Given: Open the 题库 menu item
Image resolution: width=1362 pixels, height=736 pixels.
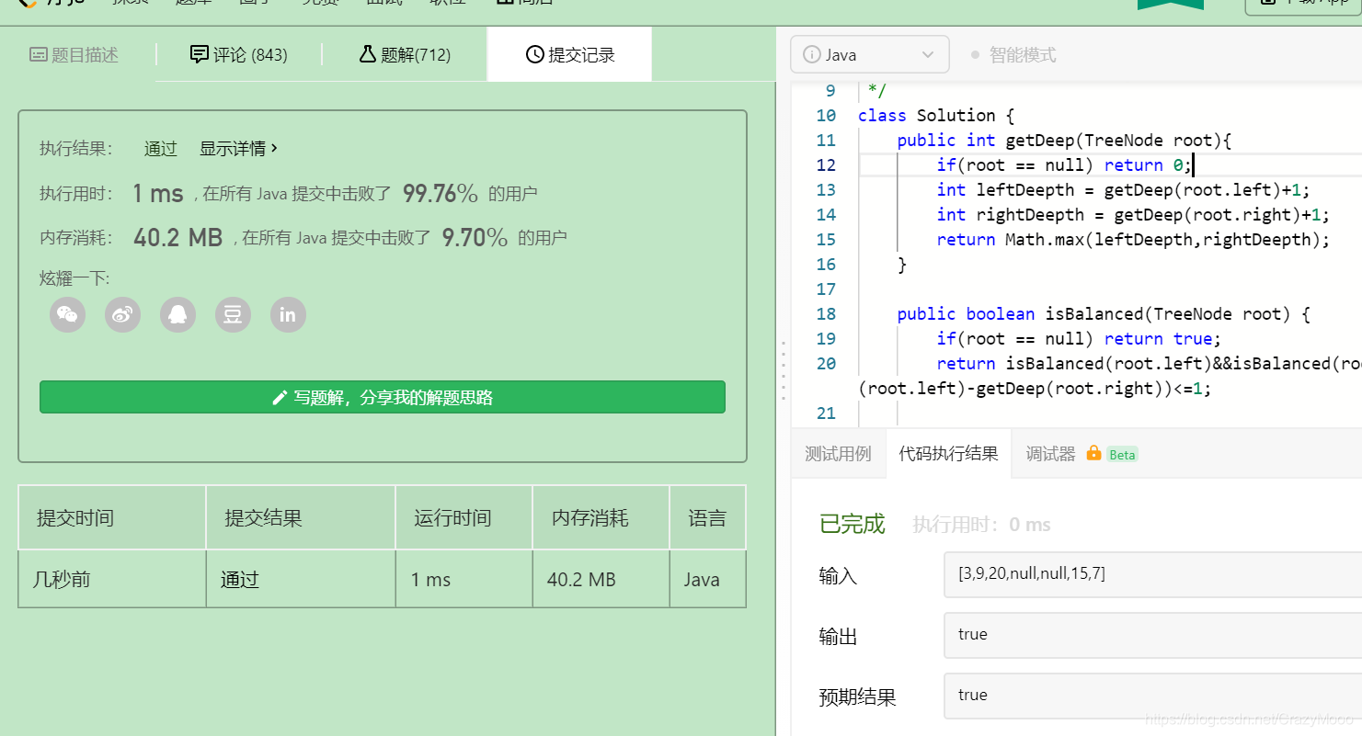Looking at the screenshot, I should (194, 3).
